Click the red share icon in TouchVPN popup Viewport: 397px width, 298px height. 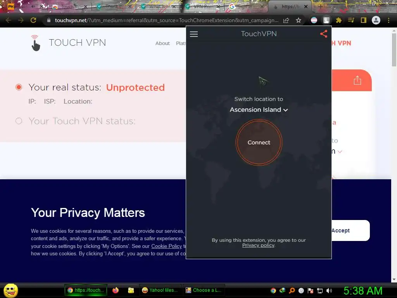[324, 34]
